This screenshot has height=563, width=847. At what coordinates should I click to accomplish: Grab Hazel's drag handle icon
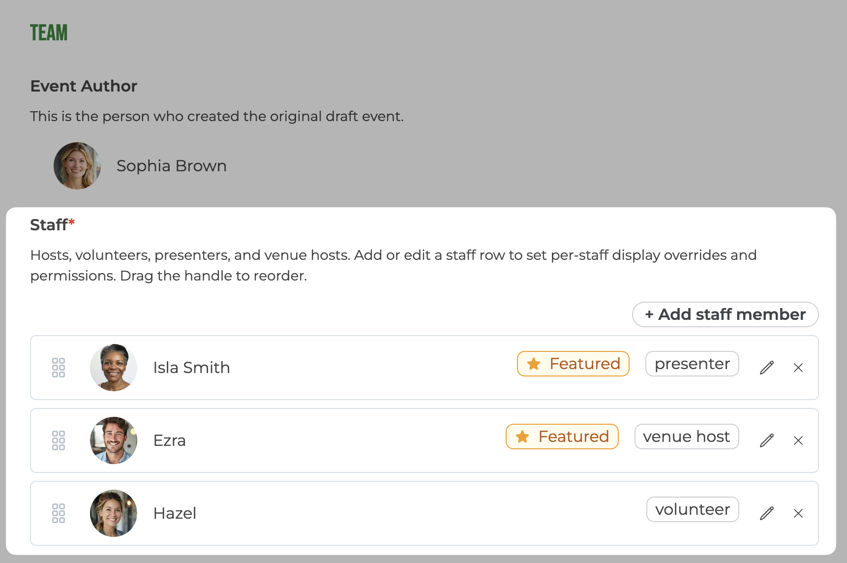click(59, 513)
